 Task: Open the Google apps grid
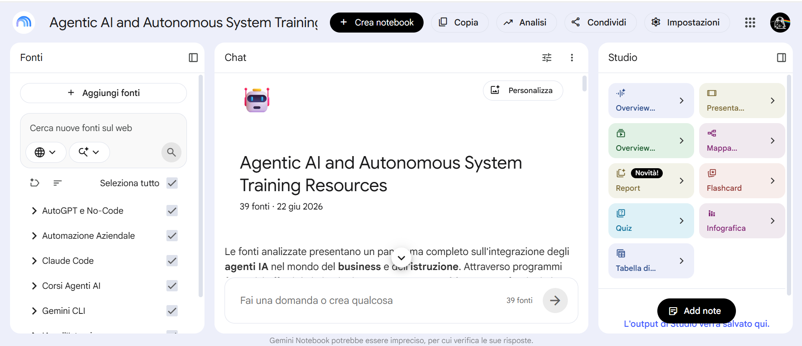750,23
